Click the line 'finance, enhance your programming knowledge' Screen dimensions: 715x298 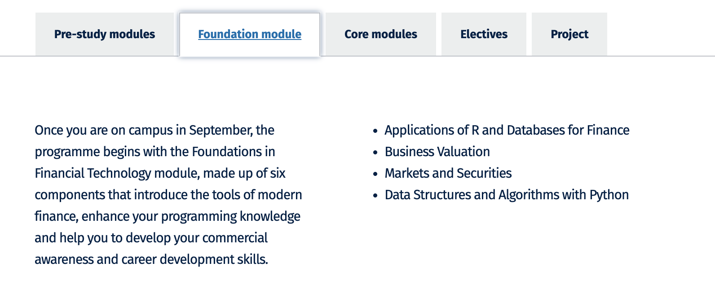pyautogui.click(x=168, y=216)
